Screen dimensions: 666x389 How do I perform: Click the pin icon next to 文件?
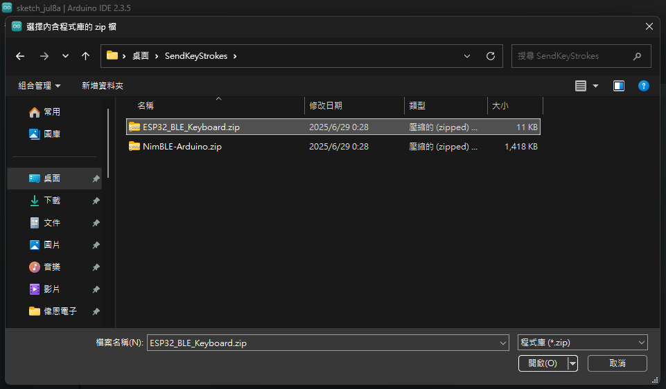[96, 223]
